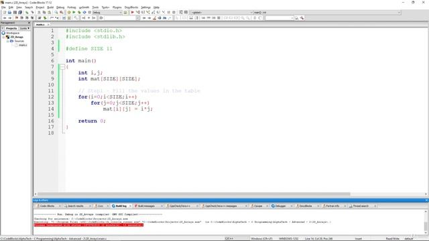429x241 pixels.
Task: Click the Run to cursor debug icon
Action: tap(138, 12)
